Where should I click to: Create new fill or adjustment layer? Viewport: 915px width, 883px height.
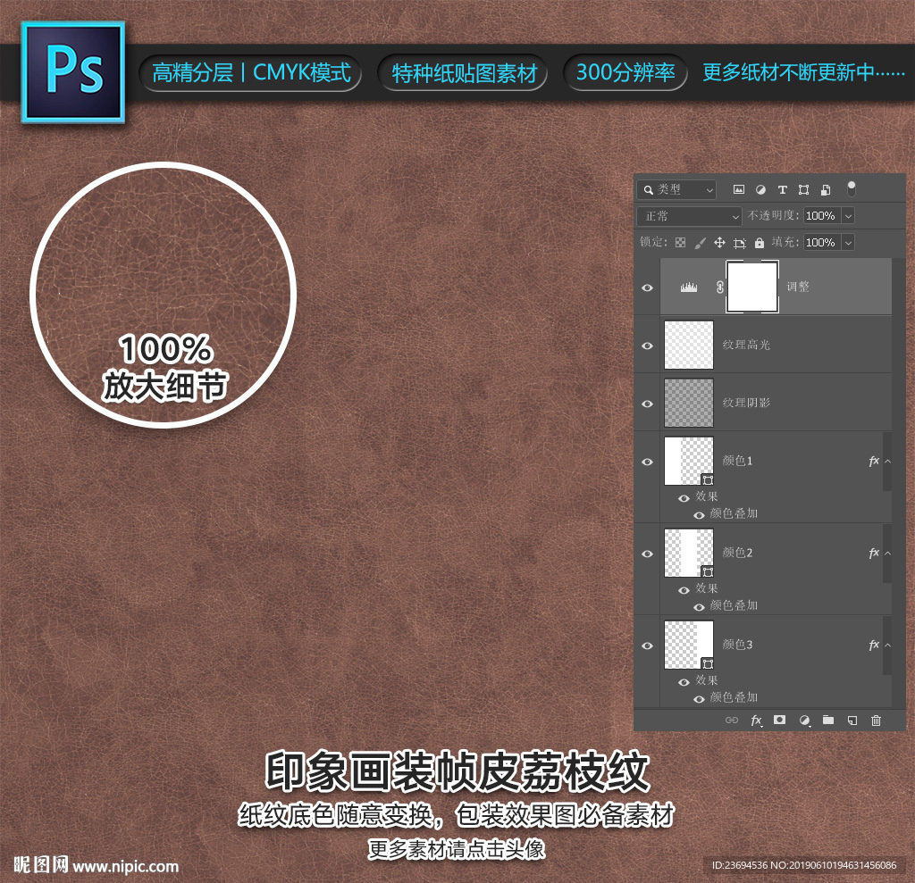805,721
